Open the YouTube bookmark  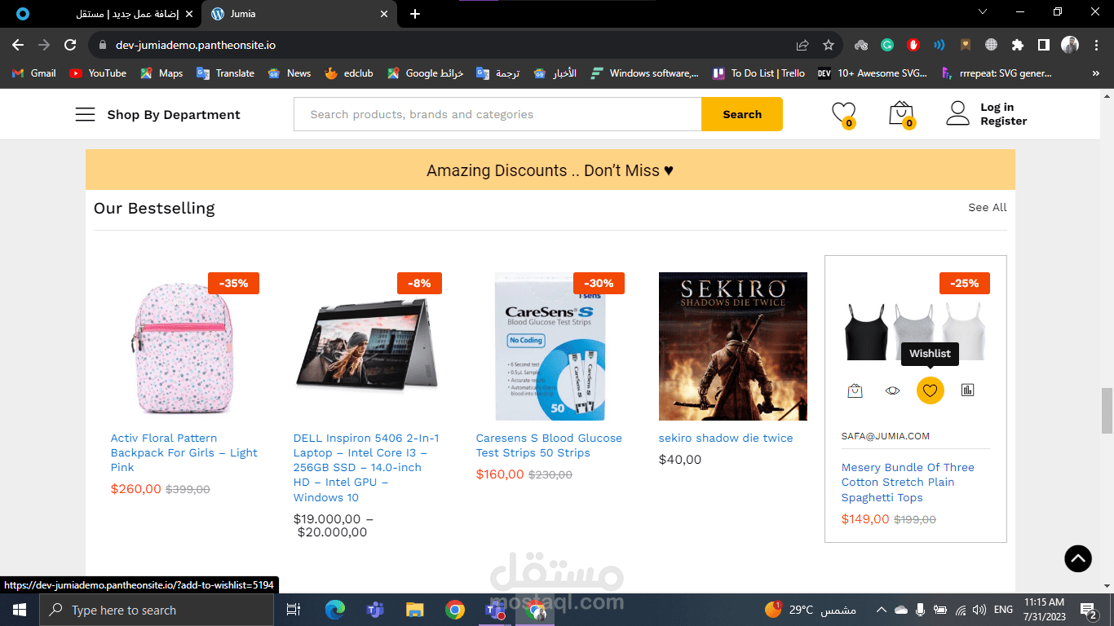(x=98, y=73)
